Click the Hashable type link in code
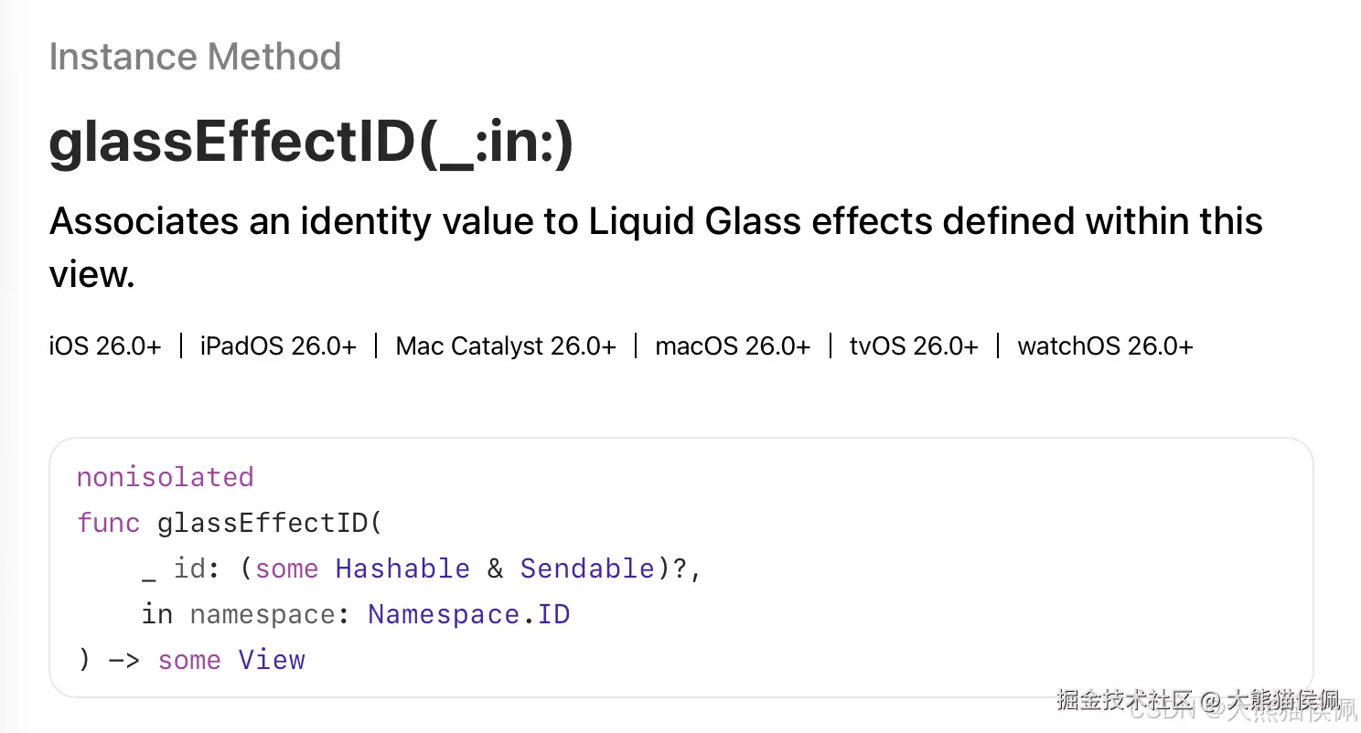 [402, 568]
